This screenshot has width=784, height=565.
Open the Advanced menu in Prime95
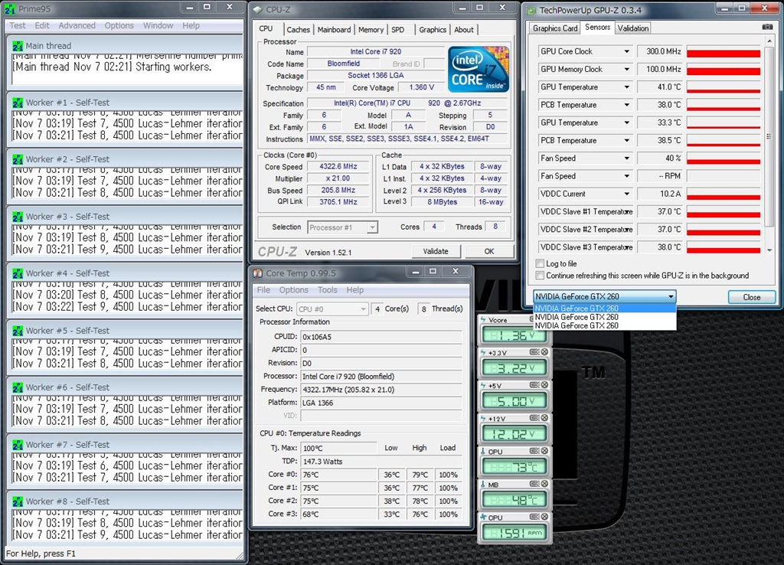[77, 25]
